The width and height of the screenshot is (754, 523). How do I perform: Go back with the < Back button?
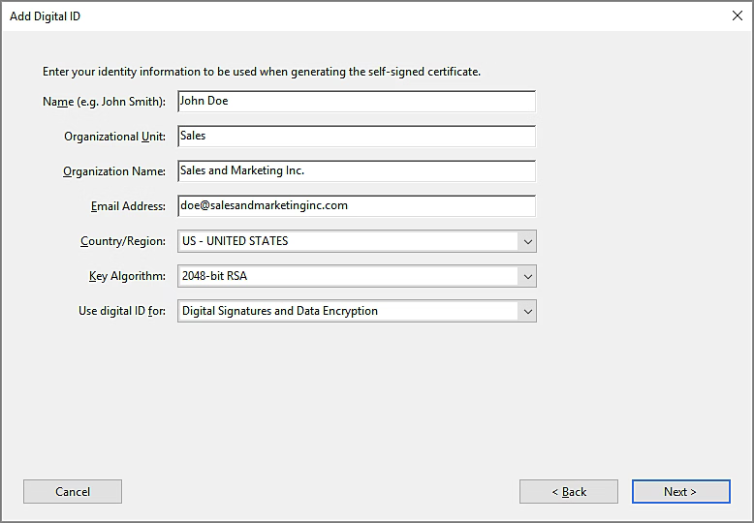point(569,491)
